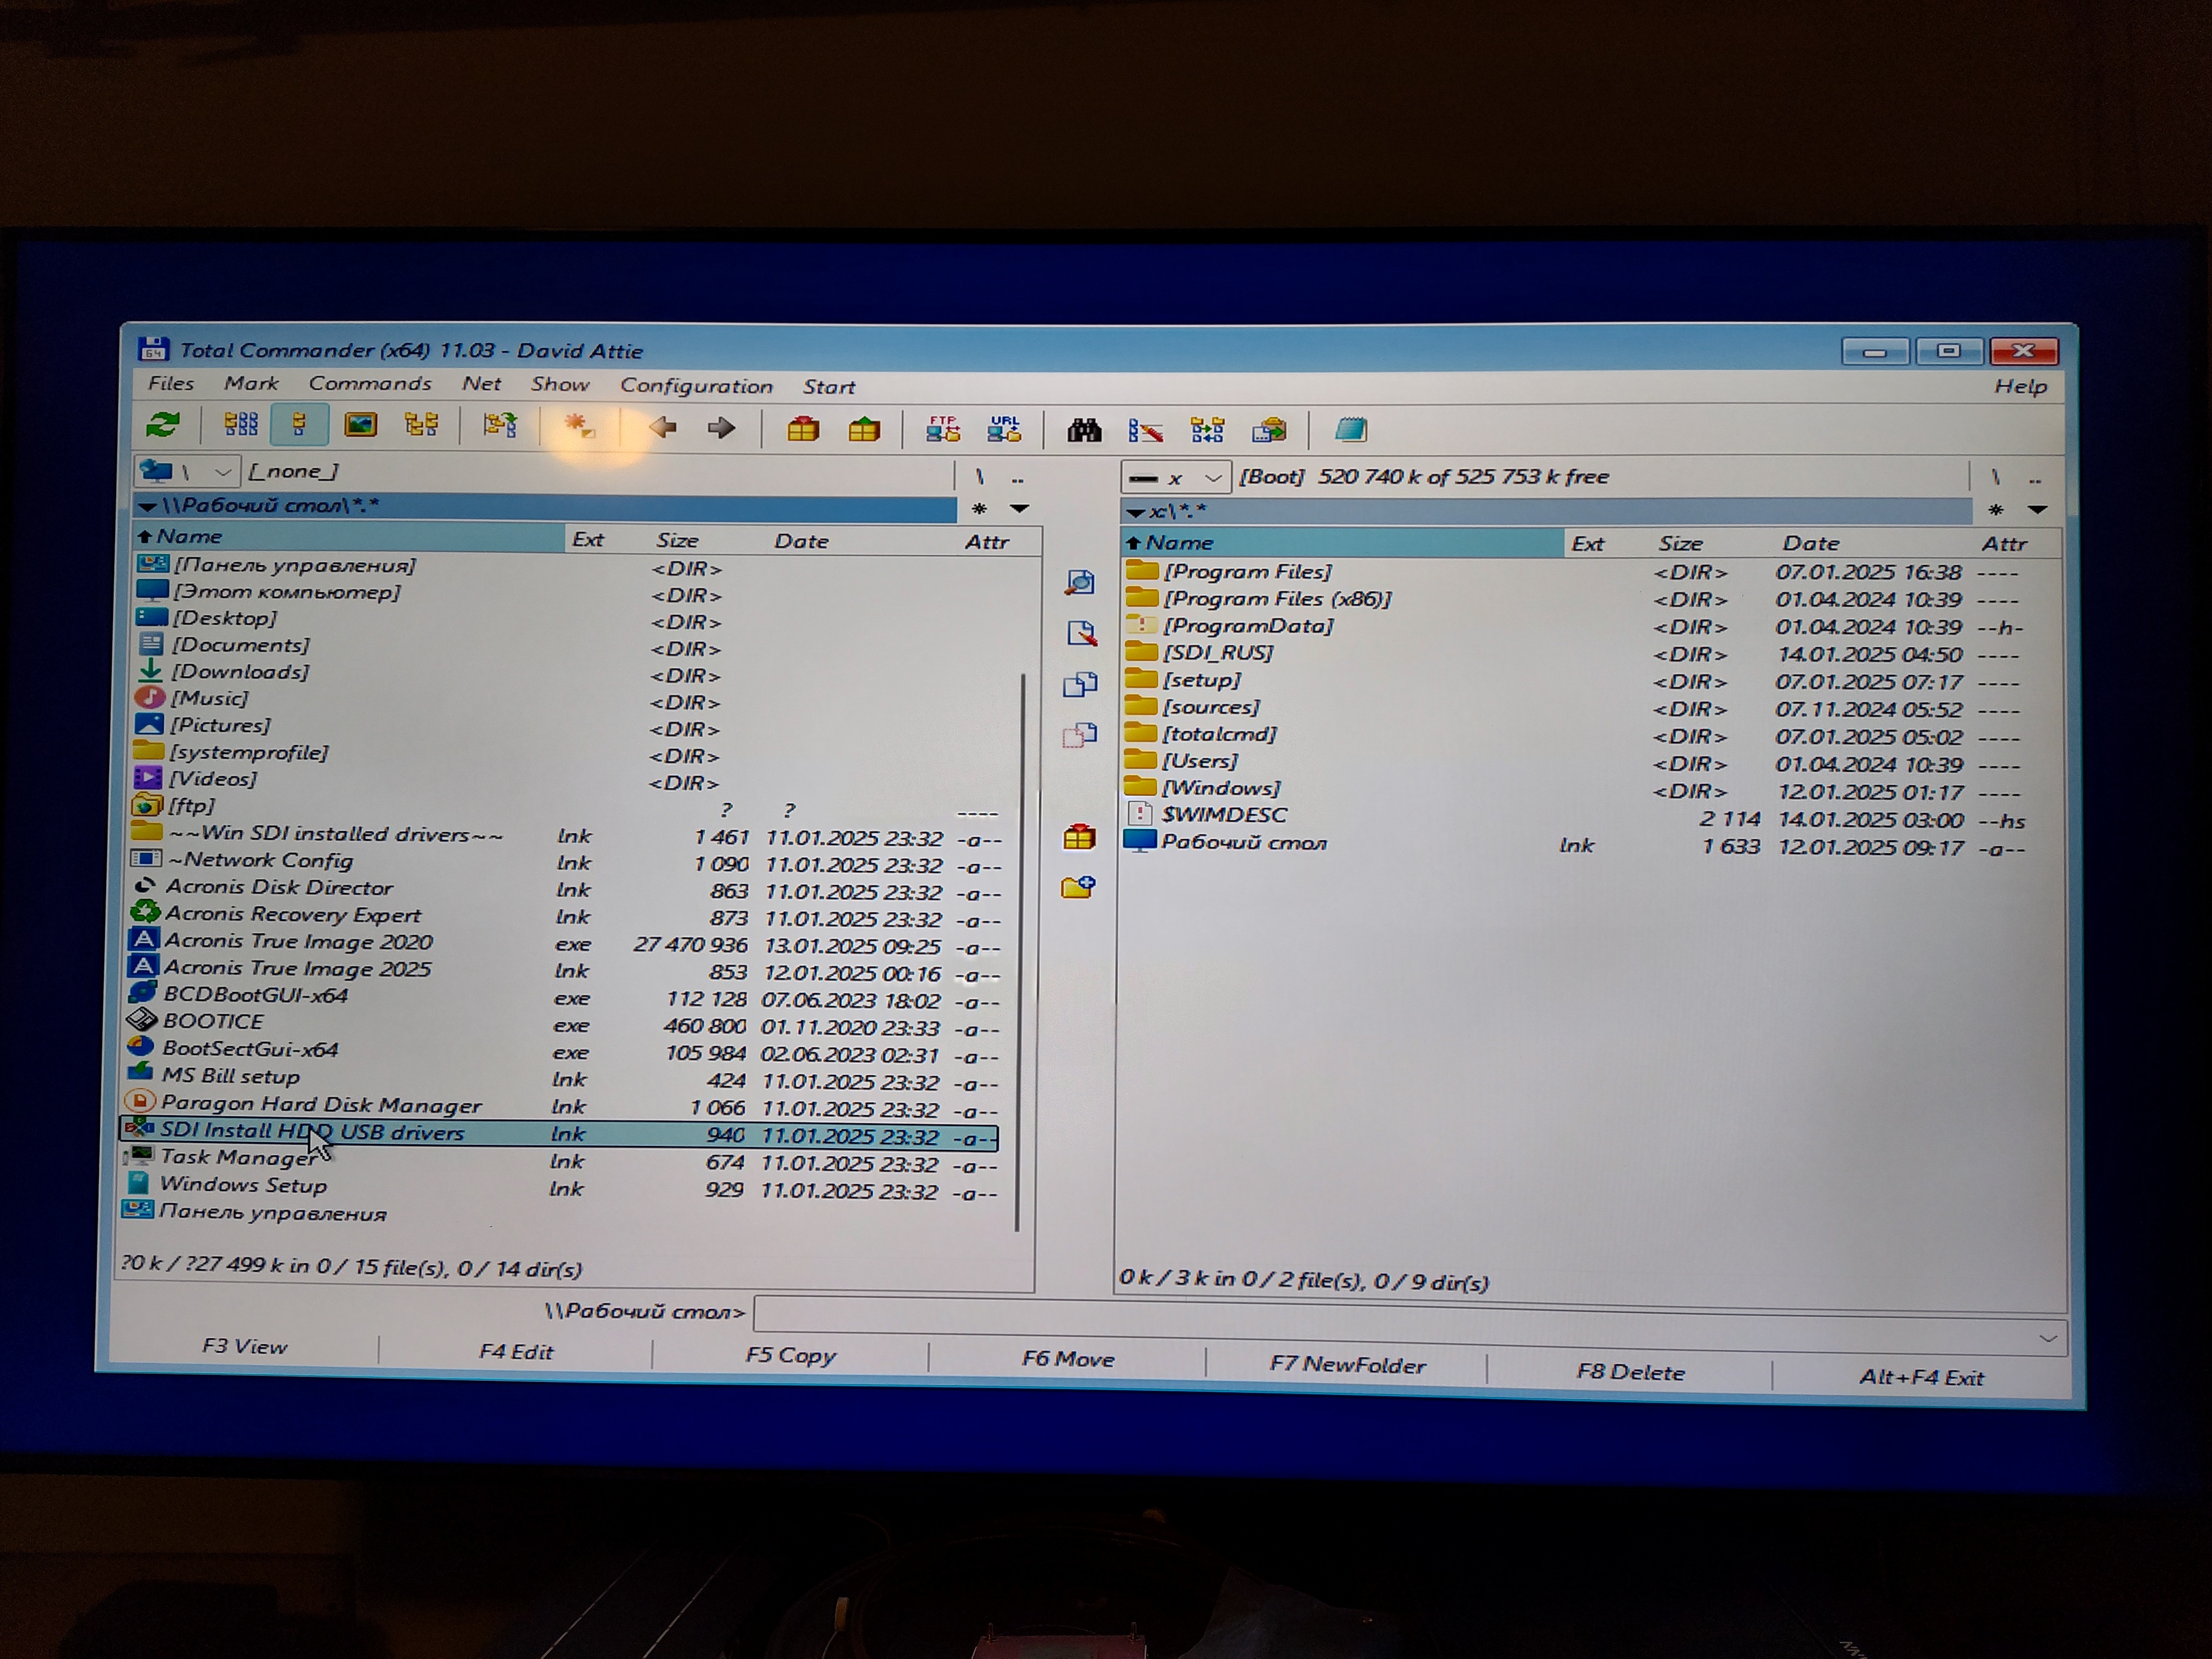
Task: Expand the command line history chevron
Action: pos(2047,1338)
